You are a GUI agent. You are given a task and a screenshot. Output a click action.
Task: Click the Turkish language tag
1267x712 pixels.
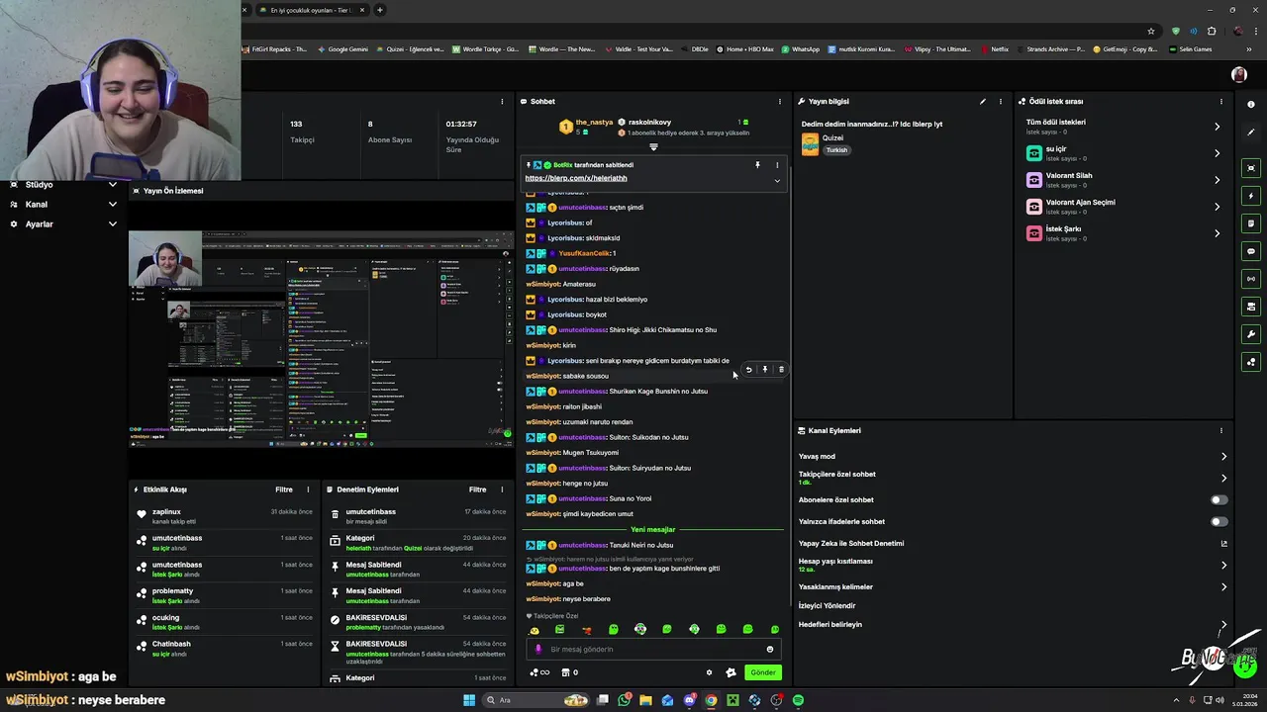pyautogui.click(x=837, y=150)
